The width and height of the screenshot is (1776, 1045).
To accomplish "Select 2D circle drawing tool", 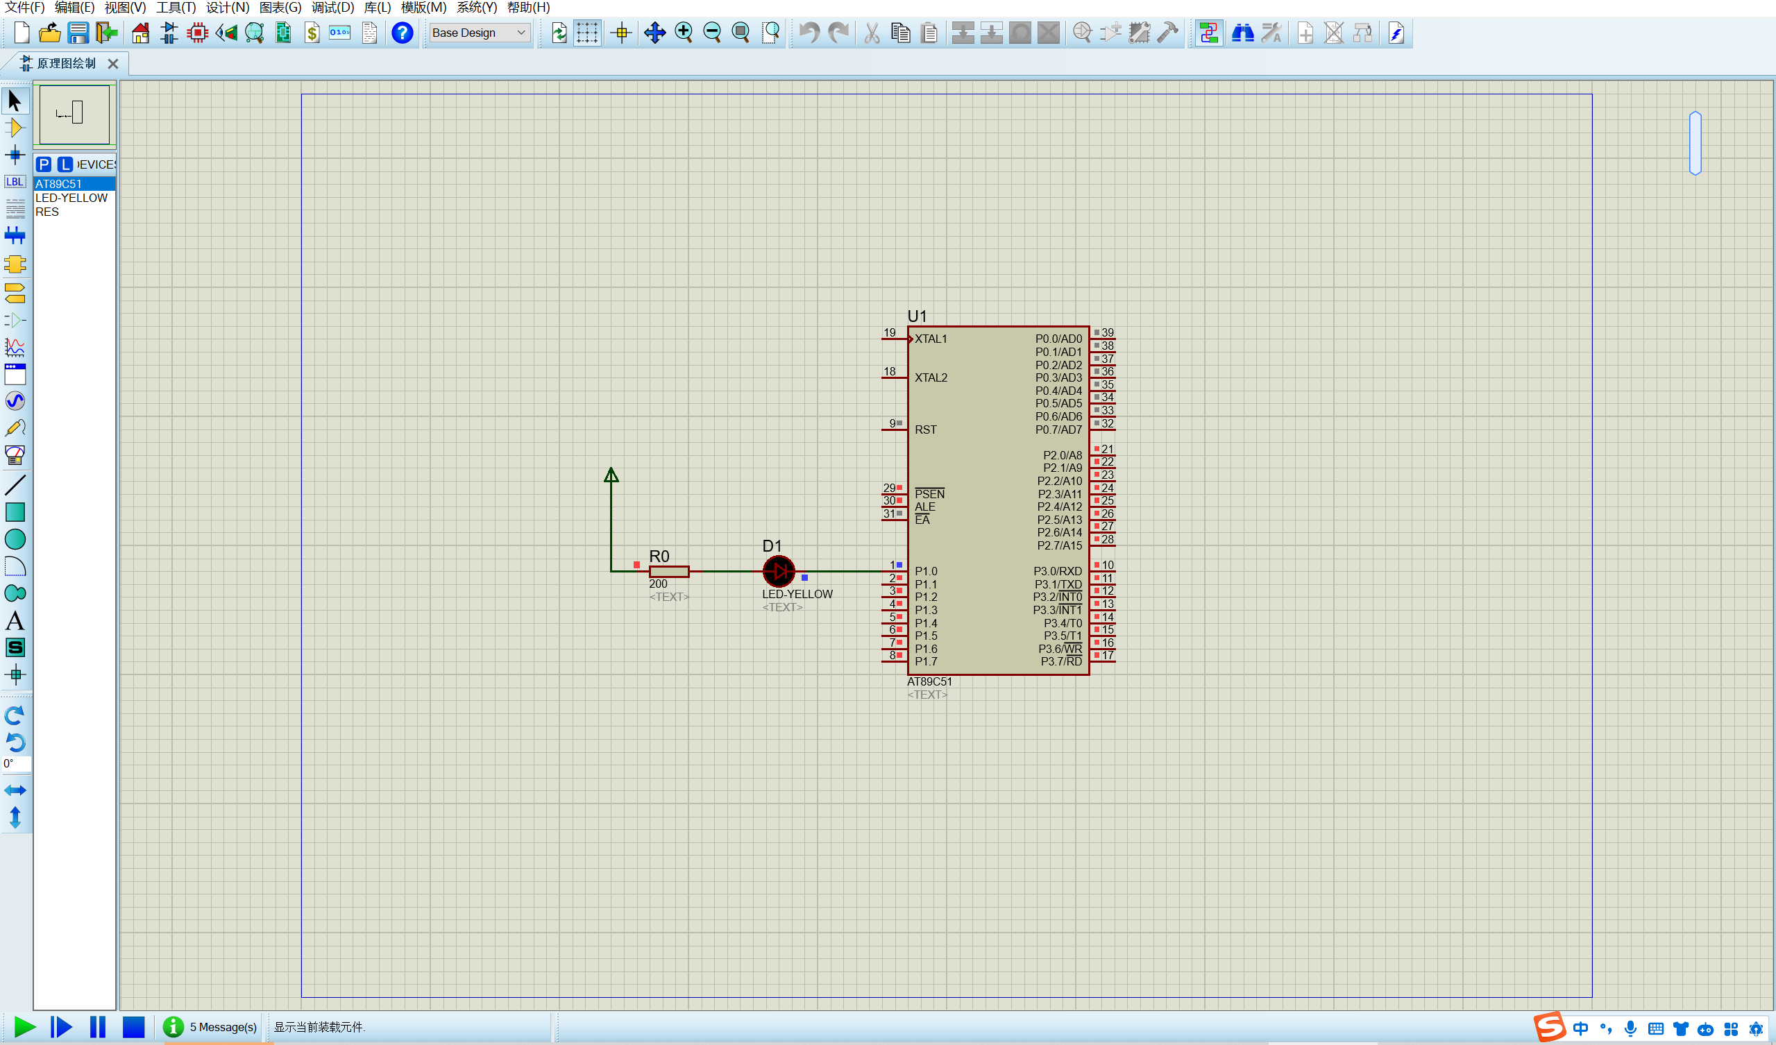I will point(15,539).
